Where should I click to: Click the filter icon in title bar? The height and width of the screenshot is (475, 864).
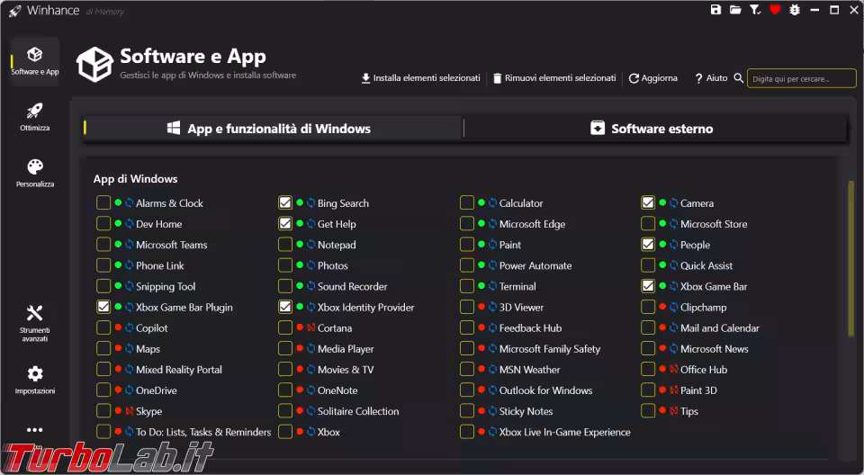(x=755, y=10)
